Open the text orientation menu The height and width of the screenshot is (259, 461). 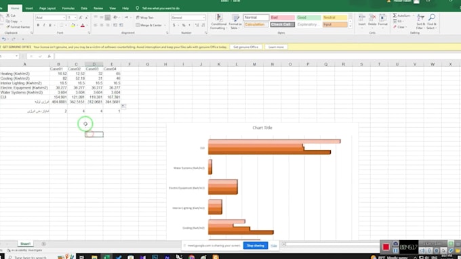[116, 18]
